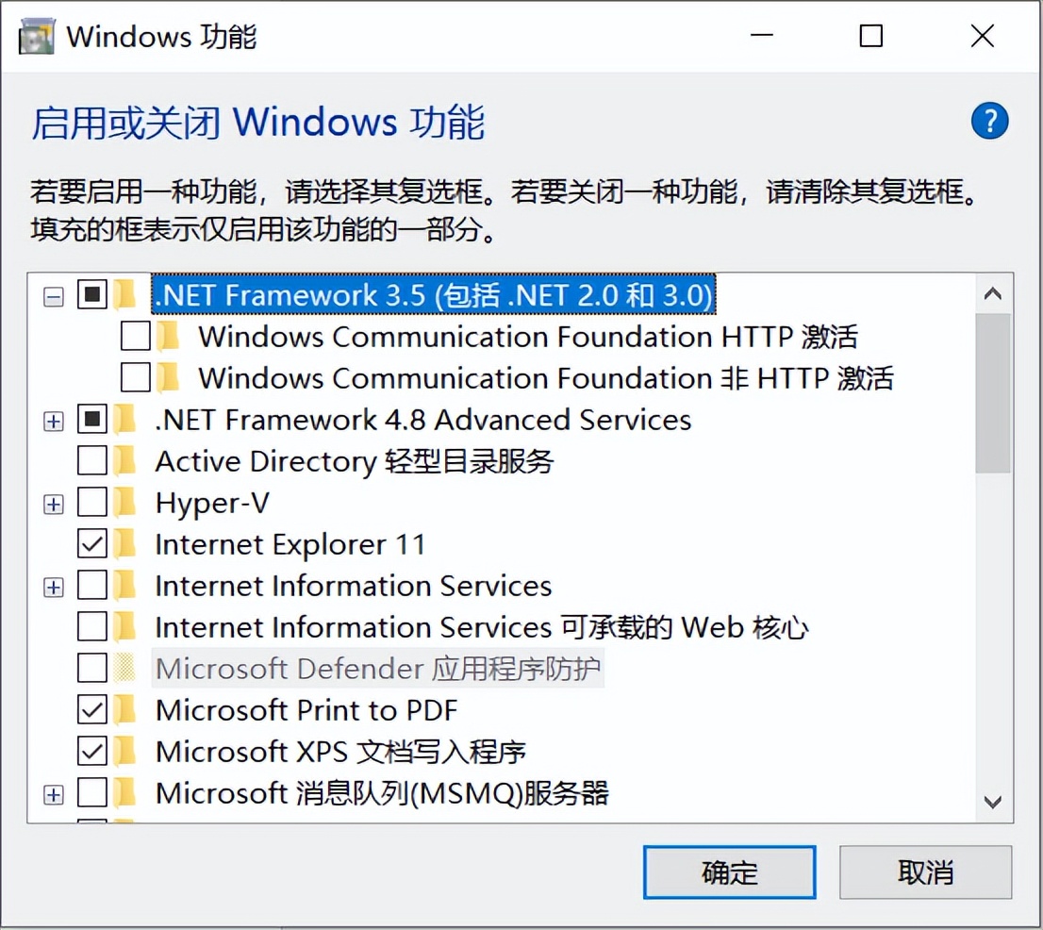Click the Windows Features title bar icon
Image resolution: width=1043 pixels, height=930 pixels.
pyautogui.click(x=38, y=37)
